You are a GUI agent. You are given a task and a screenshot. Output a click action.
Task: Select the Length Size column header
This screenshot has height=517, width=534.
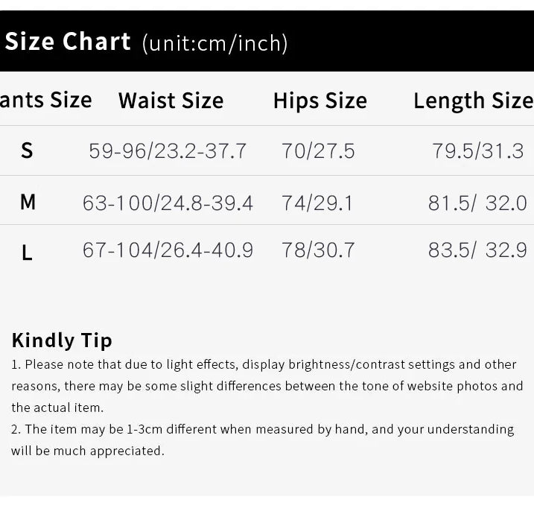click(x=473, y=101)
